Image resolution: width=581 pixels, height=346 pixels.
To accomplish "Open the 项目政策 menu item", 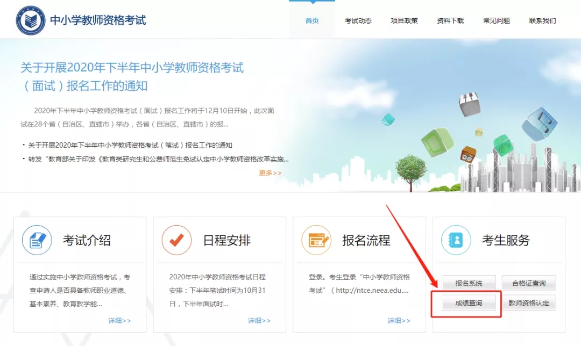I will tap(404, 21).
